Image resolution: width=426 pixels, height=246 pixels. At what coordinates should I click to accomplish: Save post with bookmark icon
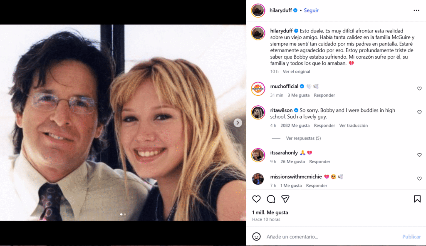coord(417,199)
